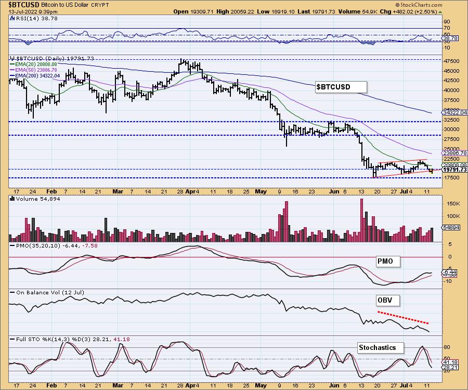This screenshot has height=390, width=468.
Task: Click the PMO annotation box
Action: coord(388,262)
